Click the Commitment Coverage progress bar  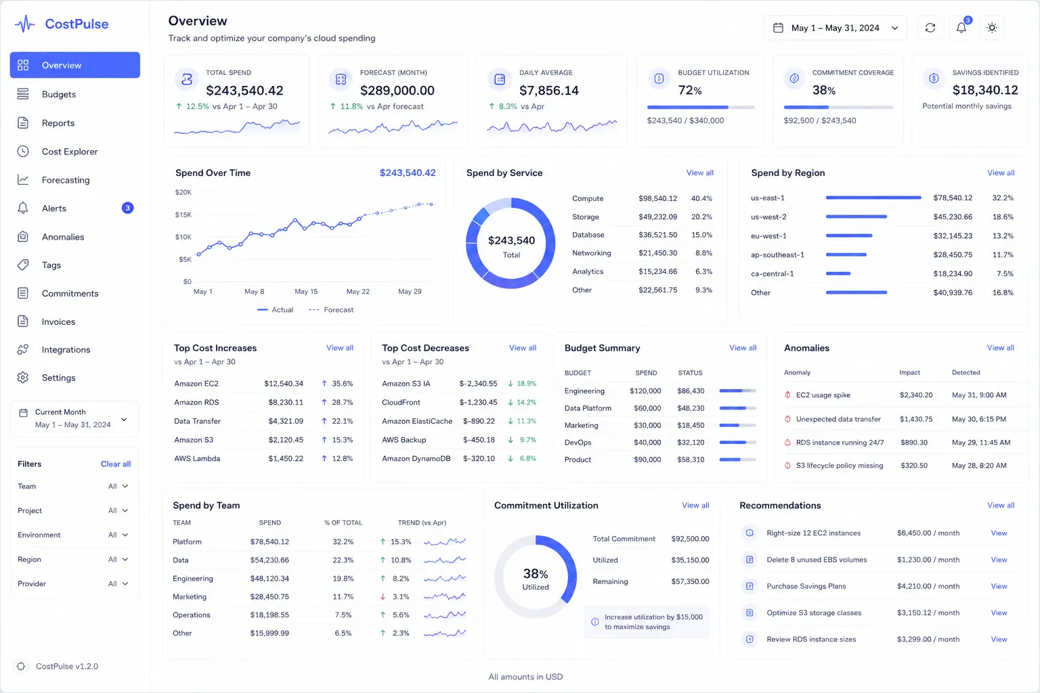(x=838, y=107)
